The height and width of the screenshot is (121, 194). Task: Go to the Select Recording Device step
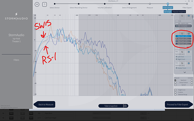pyautogui.click(x=78, y=8)
